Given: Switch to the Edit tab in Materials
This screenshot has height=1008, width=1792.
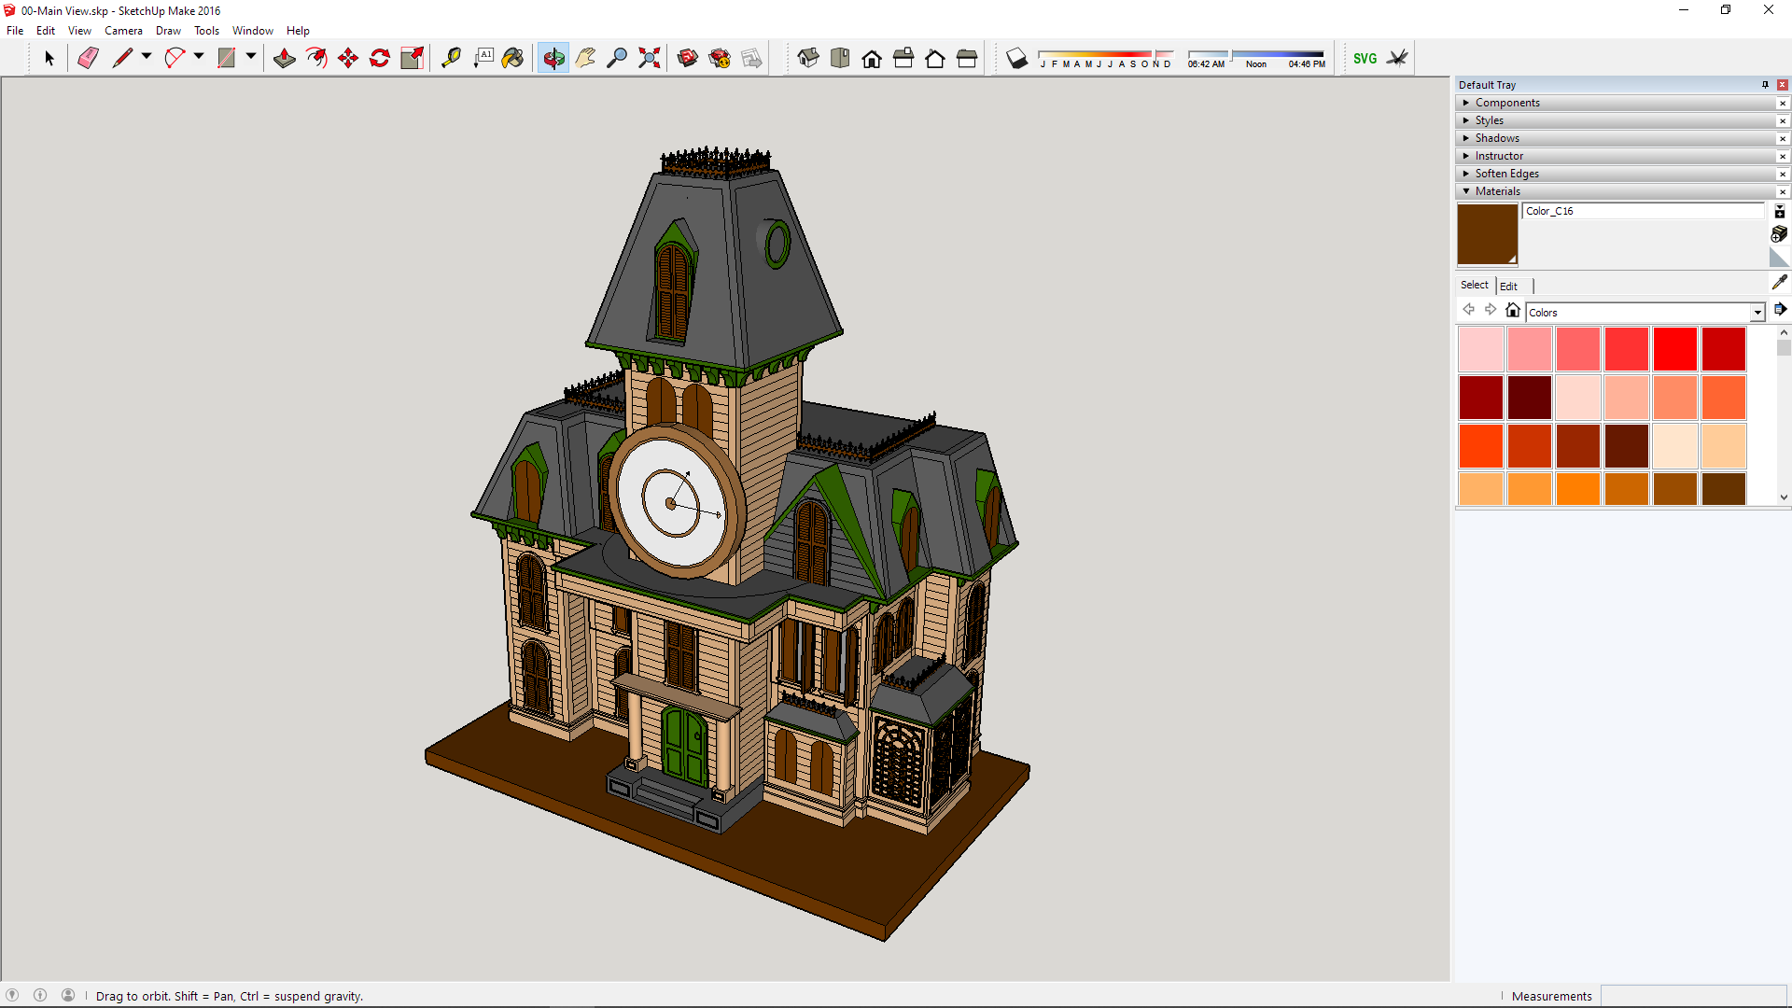Looking at the screenshot, I should coord(1508,286).
